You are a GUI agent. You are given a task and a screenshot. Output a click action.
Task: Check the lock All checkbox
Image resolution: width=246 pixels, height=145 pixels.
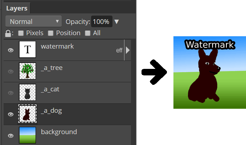pyautogui.click(x=87, y=33)
